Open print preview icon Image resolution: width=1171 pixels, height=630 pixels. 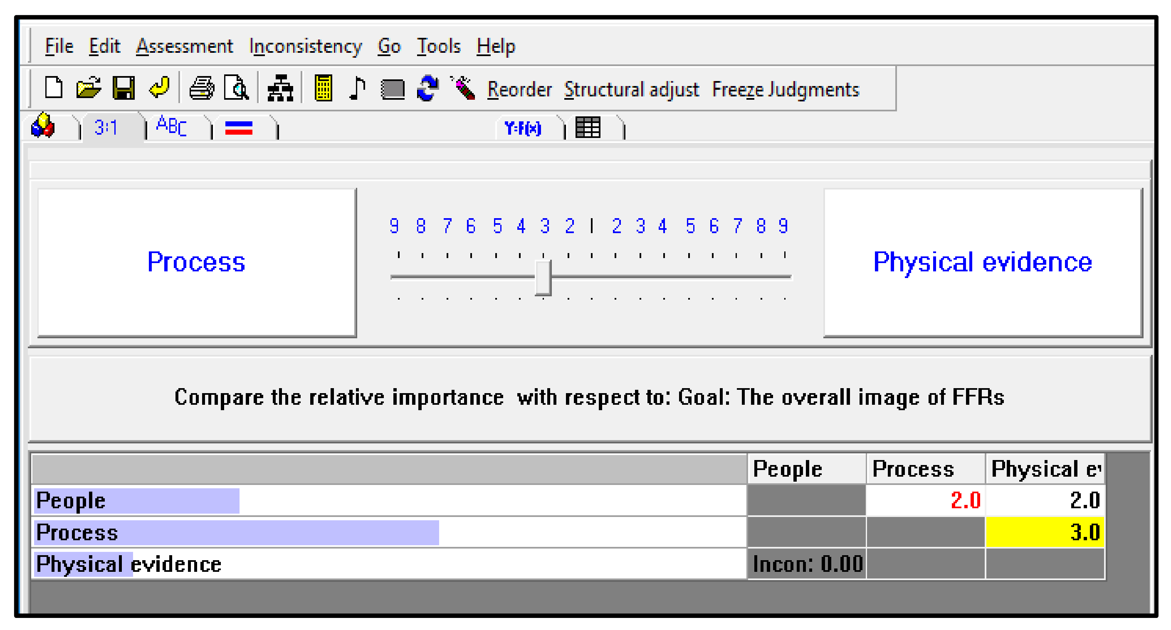[x=236, y=88]
